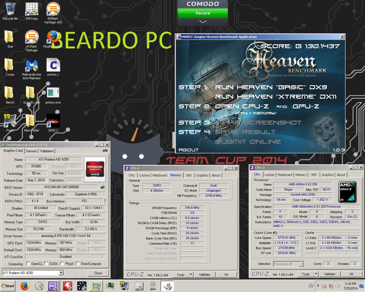Open the Recycle Bin desktop icon

10,11
